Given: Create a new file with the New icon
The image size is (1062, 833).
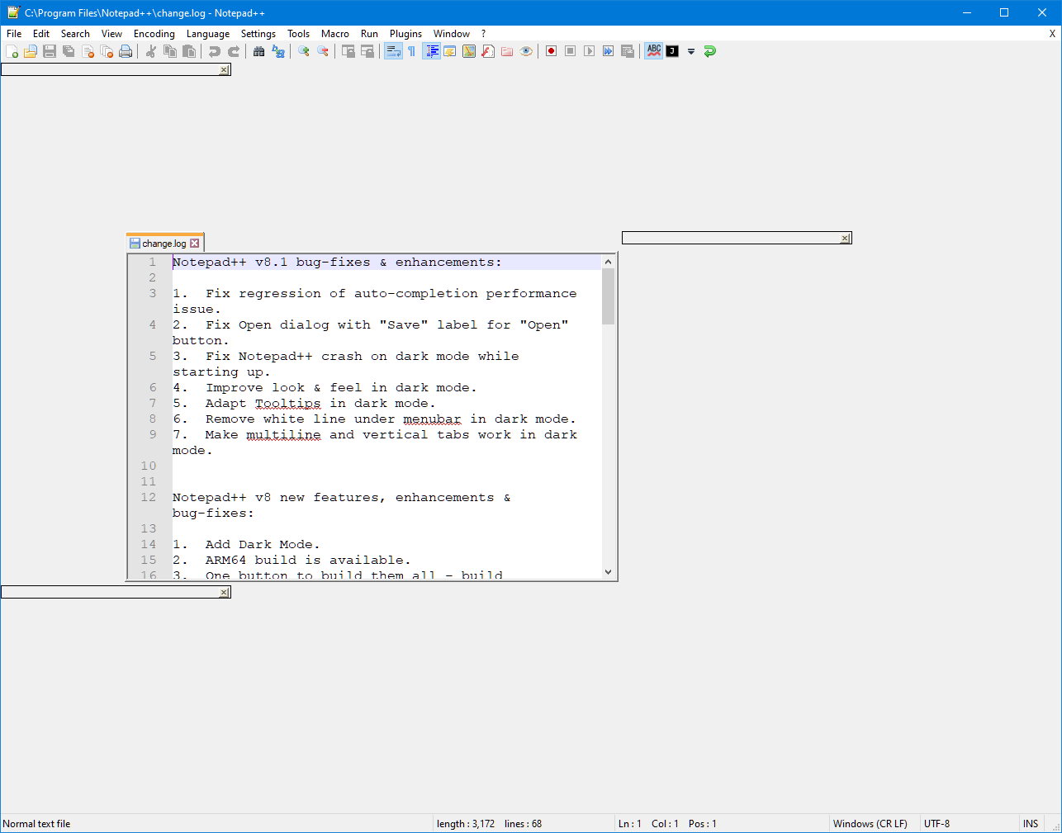Looking at the screenshot, I should [12, 51].
